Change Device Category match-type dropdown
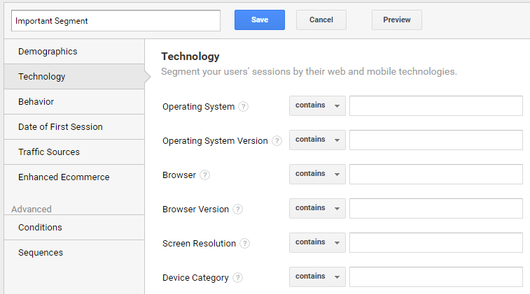530x294 pixels. 317,277
